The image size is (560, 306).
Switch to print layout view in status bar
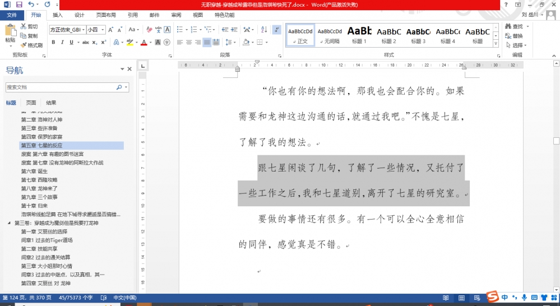461,298
